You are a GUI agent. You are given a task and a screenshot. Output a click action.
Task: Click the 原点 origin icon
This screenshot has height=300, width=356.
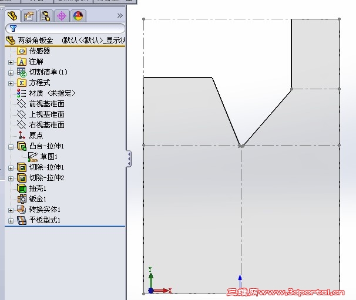(x=22, y=135)
